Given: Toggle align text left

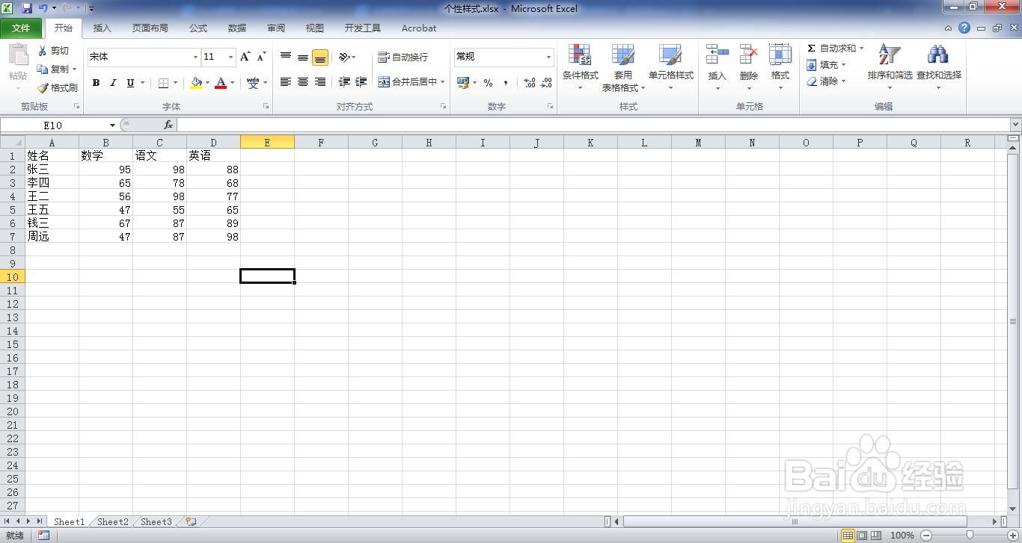Looking at the screenshot, I should 286,82.
